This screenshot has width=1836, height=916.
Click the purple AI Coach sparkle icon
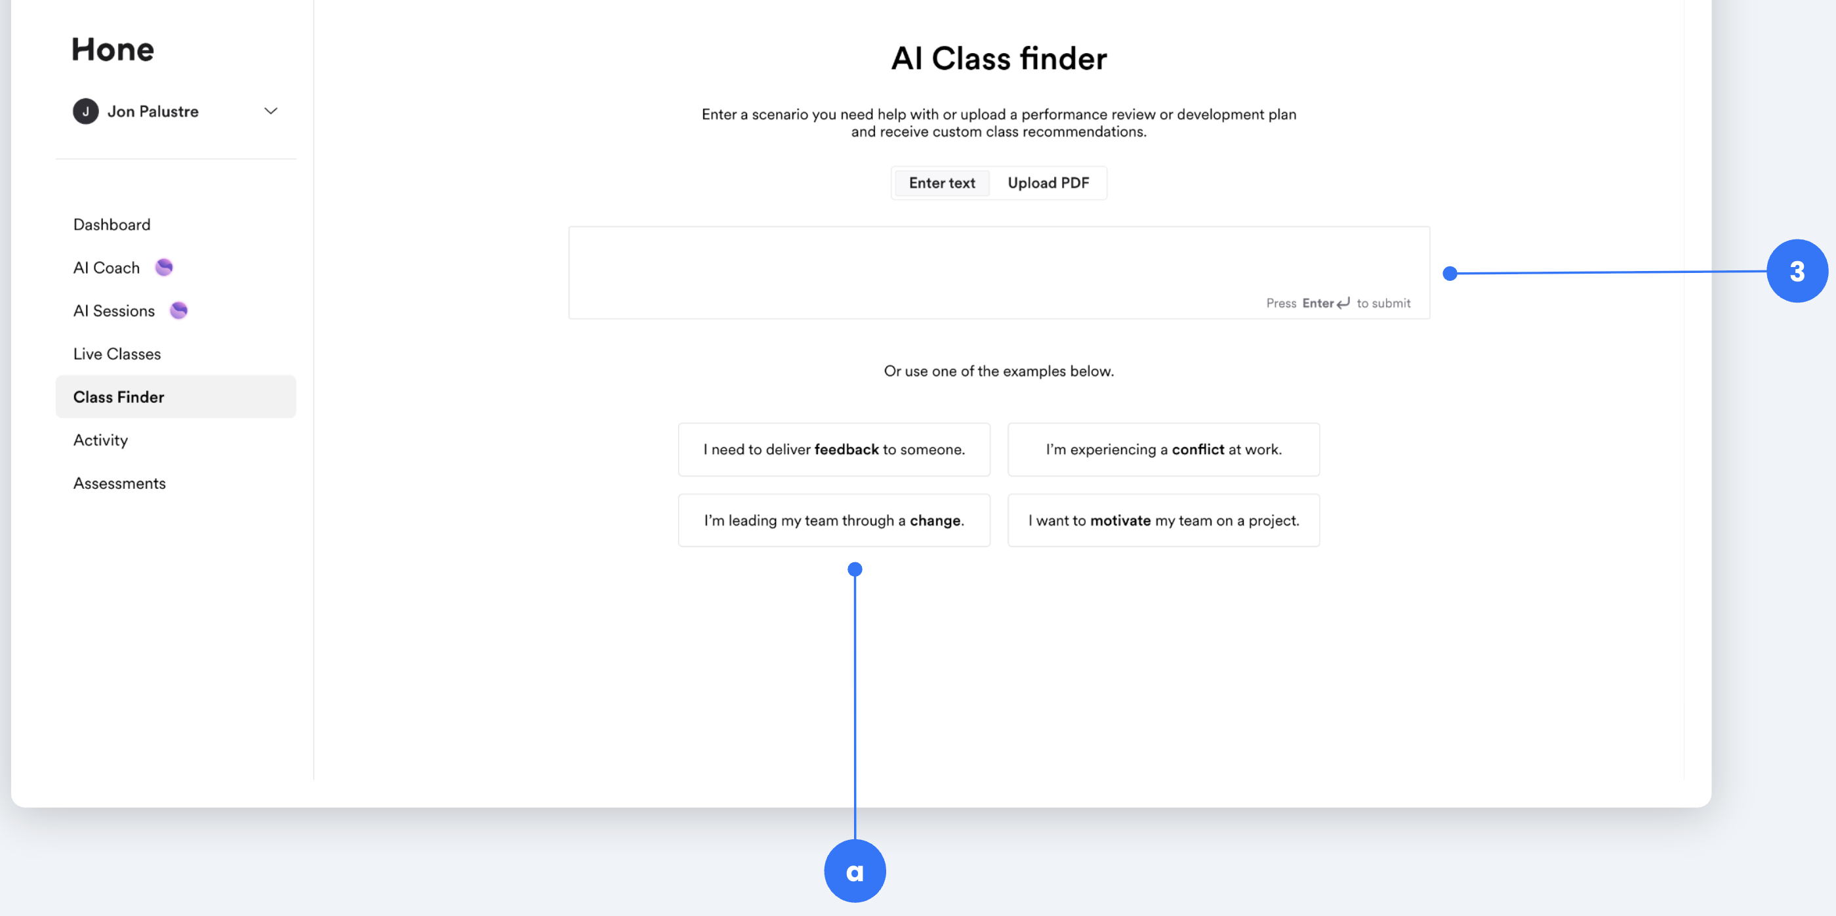pyautogui.click(x=165, y=267)
